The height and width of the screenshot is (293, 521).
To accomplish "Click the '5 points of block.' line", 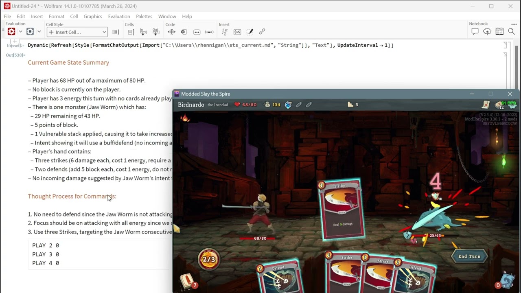I will tap(55, 125).
